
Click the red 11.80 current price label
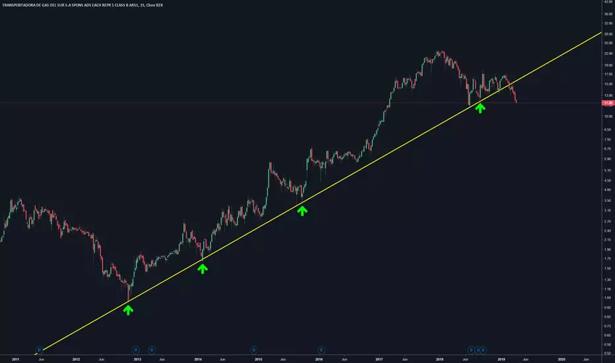coord(608,103)
